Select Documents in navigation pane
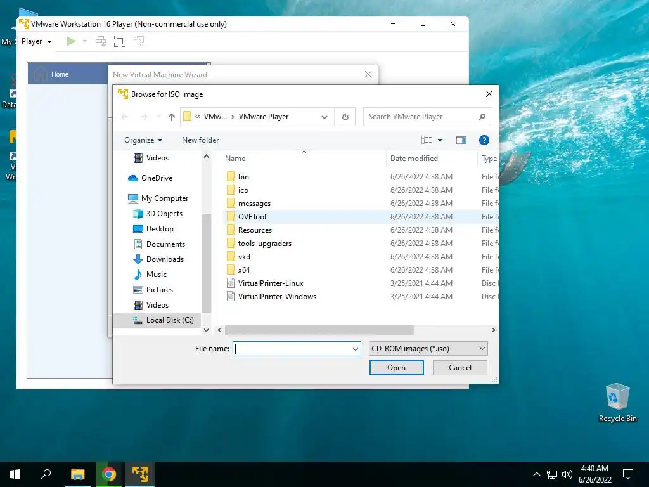649x487 pixels. point(165,244)
